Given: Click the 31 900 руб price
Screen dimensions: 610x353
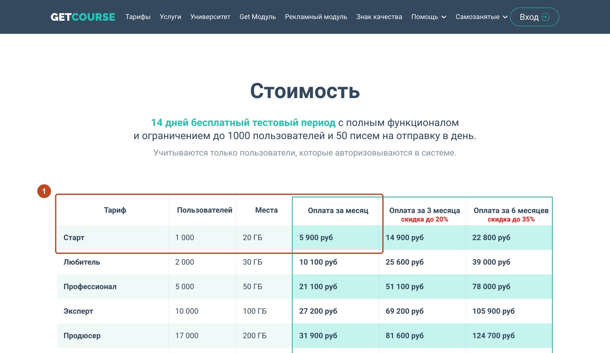Looking at the screenshot, I should click(x=318, y=336).
